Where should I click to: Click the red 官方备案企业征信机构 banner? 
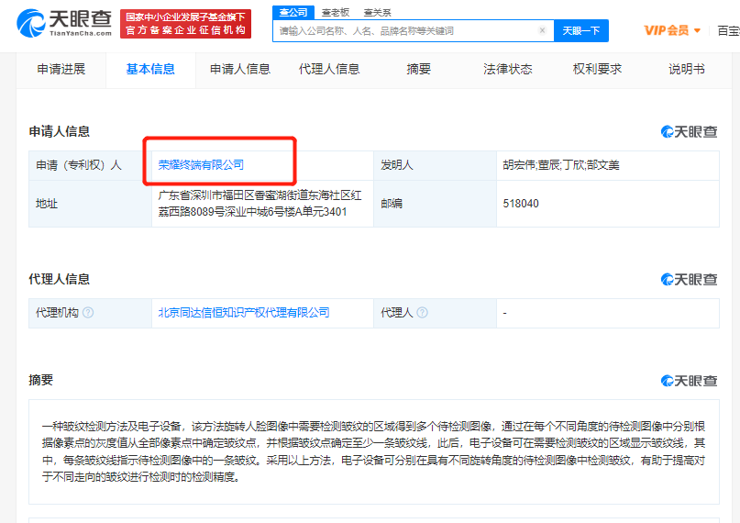pos(185,24)
